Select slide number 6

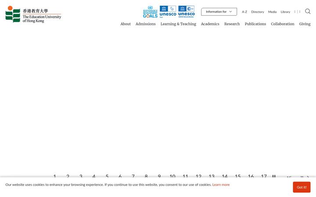tap(120, 176)
